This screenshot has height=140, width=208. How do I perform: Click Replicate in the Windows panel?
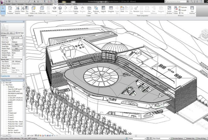(x=183, y=7)
